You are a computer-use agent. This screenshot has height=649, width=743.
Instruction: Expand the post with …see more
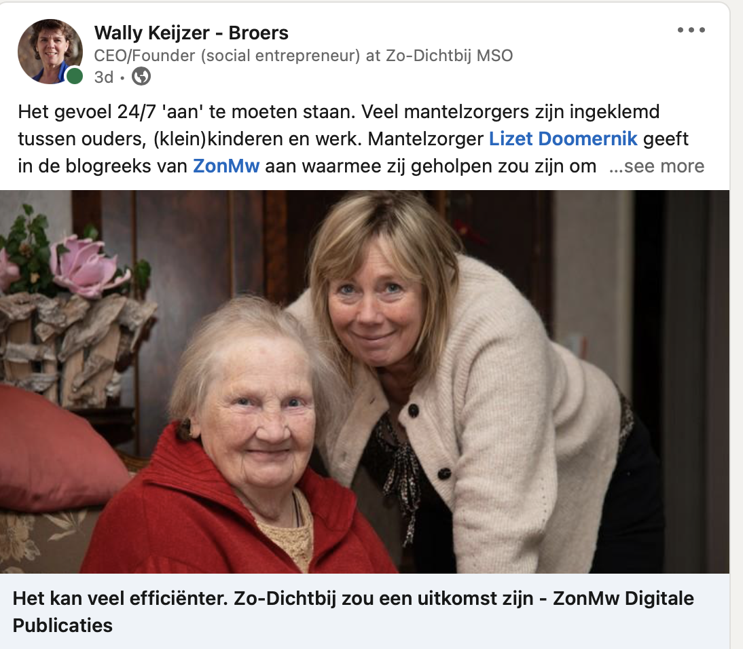click(656, 166)
